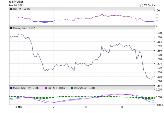Image resolution: width=164 pixels, height=113 pixels.
Task: Click the MACD 0.000 axis label
Action: click(x=159, y=97)
